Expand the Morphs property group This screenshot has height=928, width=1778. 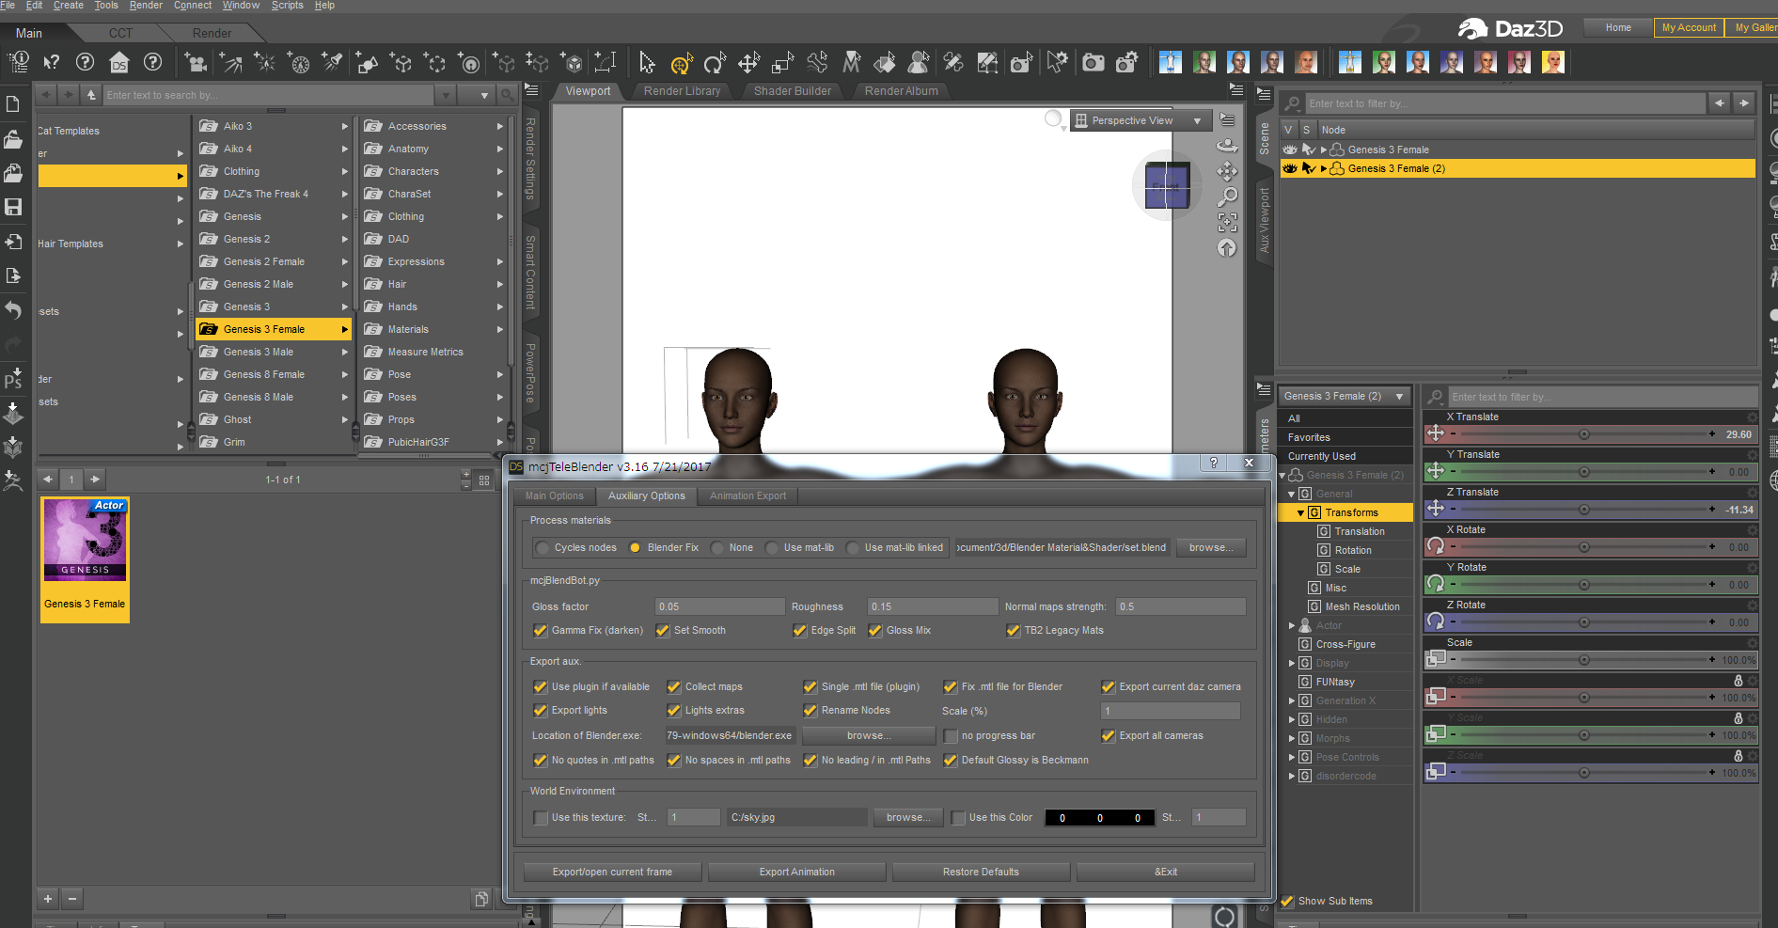coord(1292,739)
